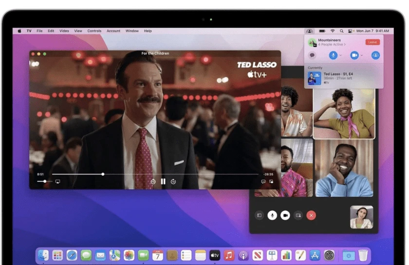
Task: Click Ted Lasso S1, E4 thumbnail
Action: coord(315,78)
